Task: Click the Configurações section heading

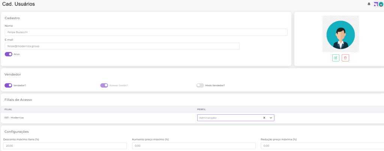Action: [16, 132]
